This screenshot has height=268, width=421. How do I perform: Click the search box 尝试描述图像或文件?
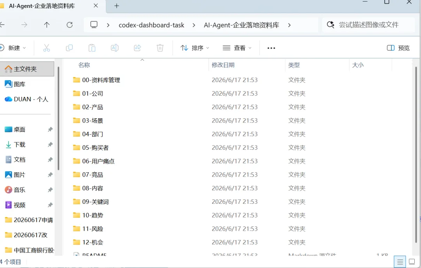[x=368, y=25]
